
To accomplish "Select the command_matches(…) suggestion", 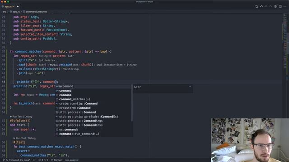I will (93, 99).
